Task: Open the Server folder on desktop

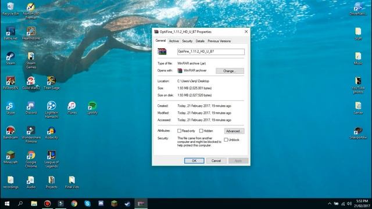Action: 358,108
